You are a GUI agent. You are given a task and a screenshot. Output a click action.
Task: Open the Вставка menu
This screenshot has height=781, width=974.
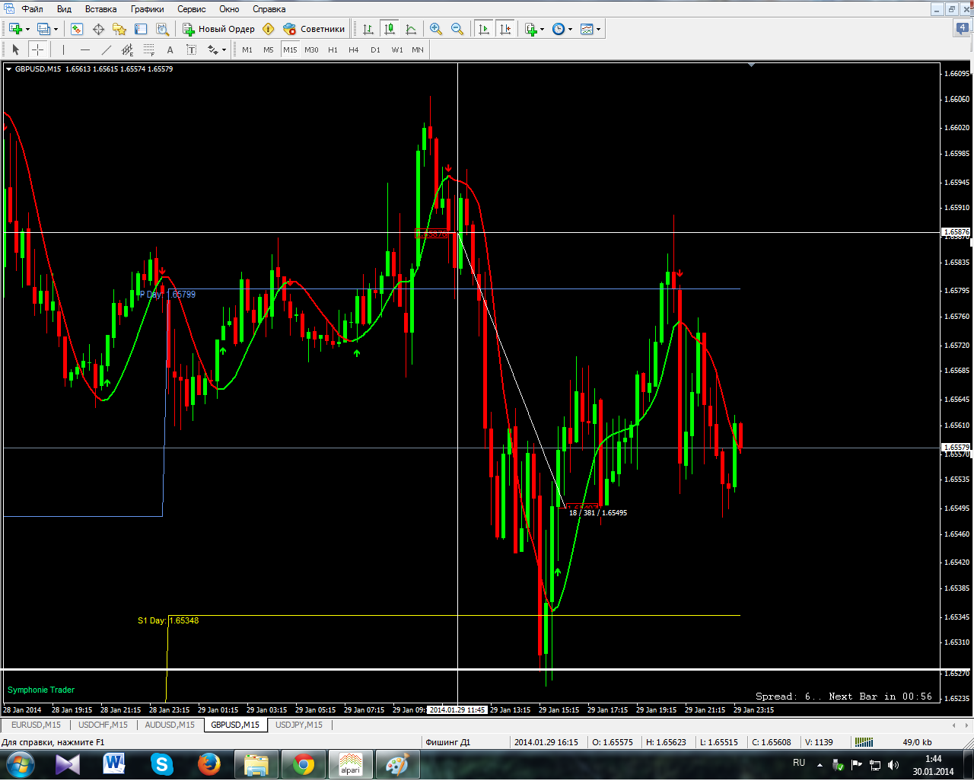coord(101,9)
